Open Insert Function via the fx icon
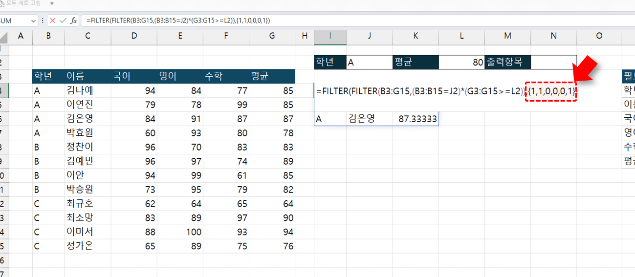The height and width of the screenshot is (277, 635). 73,21
